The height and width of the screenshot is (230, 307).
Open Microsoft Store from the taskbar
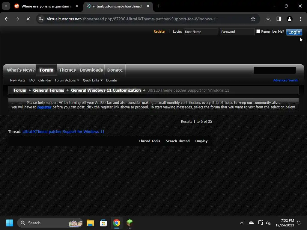(103, 223)
